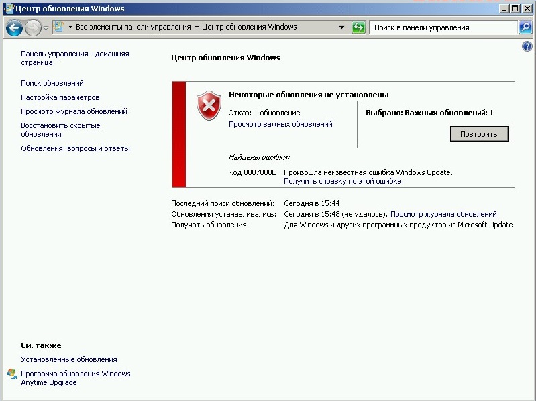This screenshot has height=401, width=536.
Task: Focus the 'Поиск в панели управления' search field
Action: tap(443, 27)
